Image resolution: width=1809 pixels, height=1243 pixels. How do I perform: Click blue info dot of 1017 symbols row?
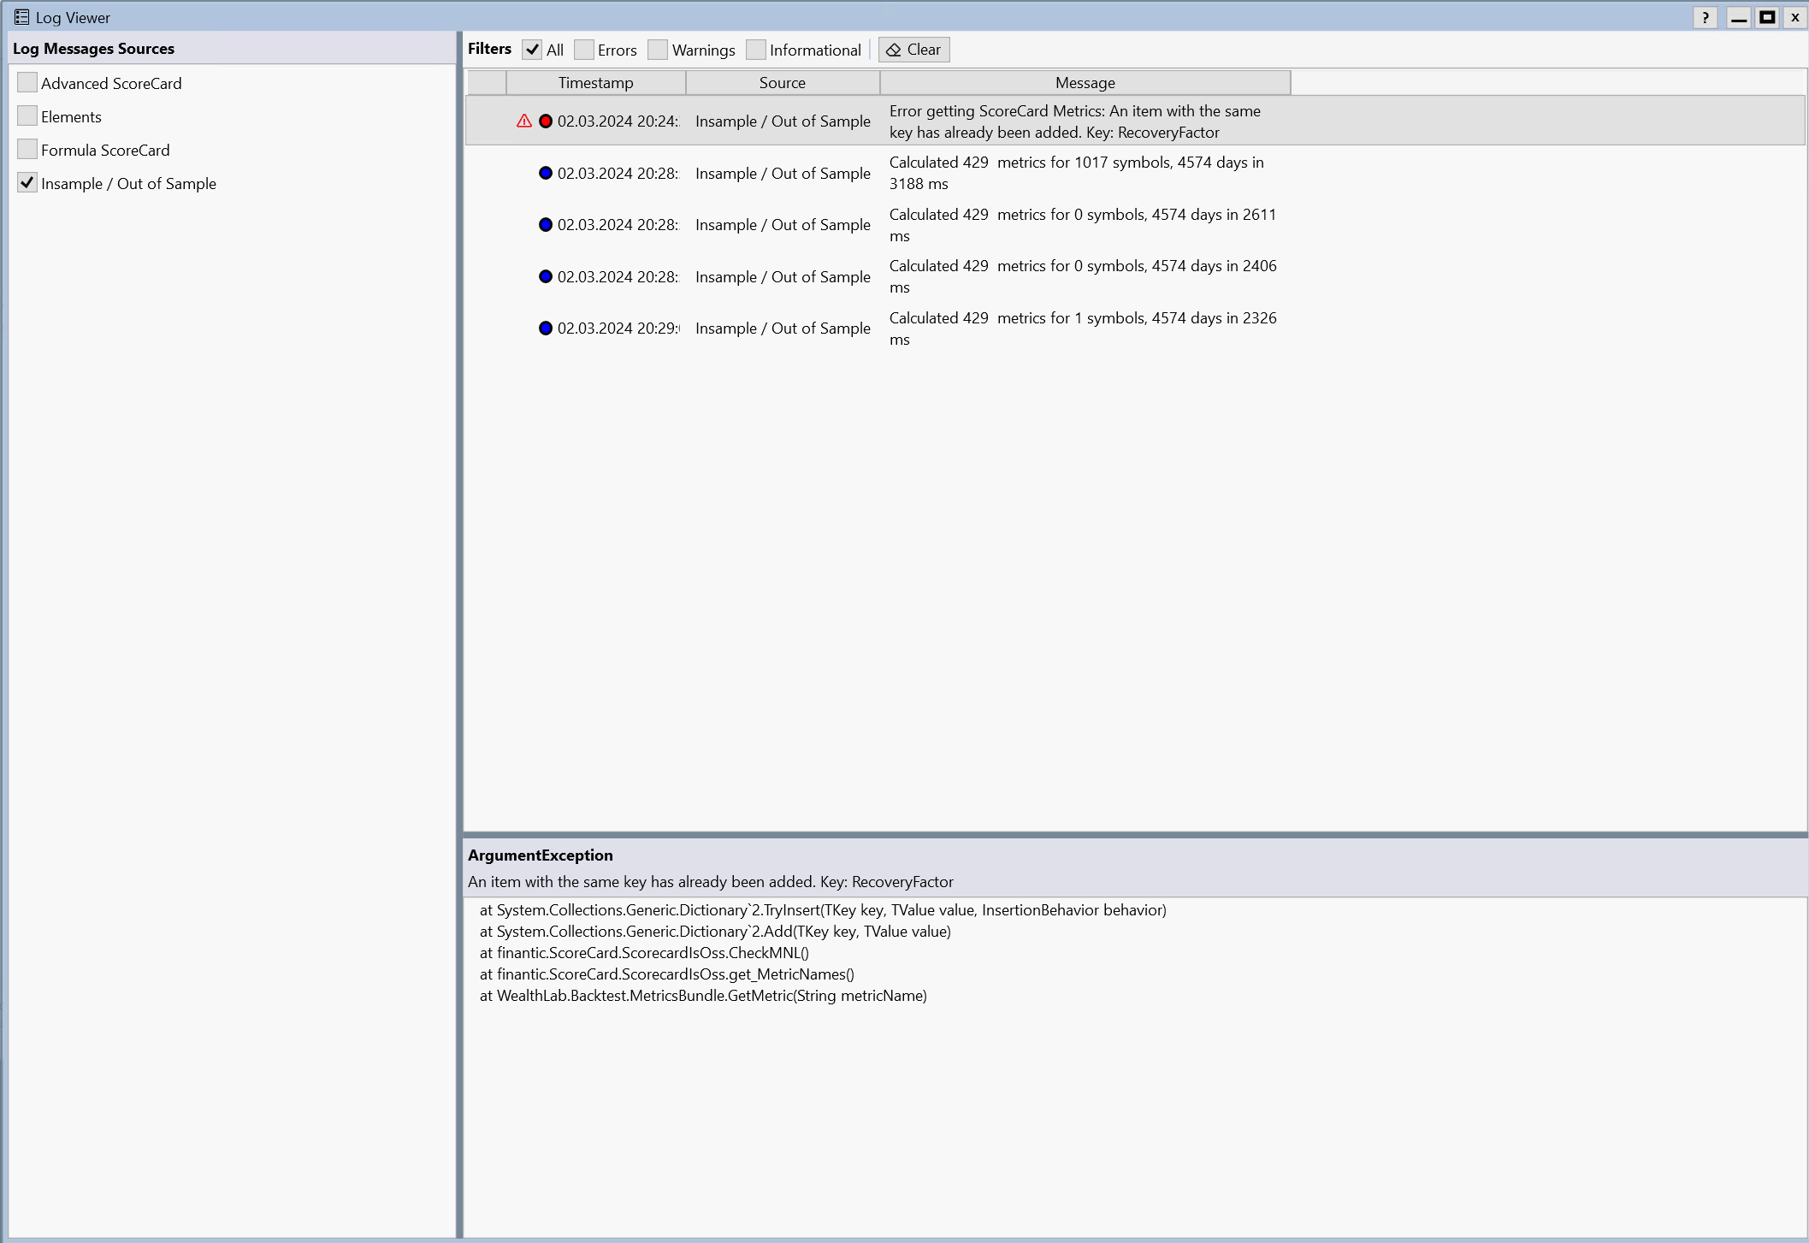[546, 173]
